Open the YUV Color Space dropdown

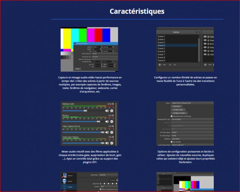click(192, 132)
